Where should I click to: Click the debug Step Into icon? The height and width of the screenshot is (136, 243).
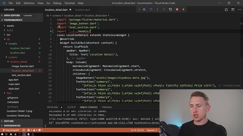point(157,9)
